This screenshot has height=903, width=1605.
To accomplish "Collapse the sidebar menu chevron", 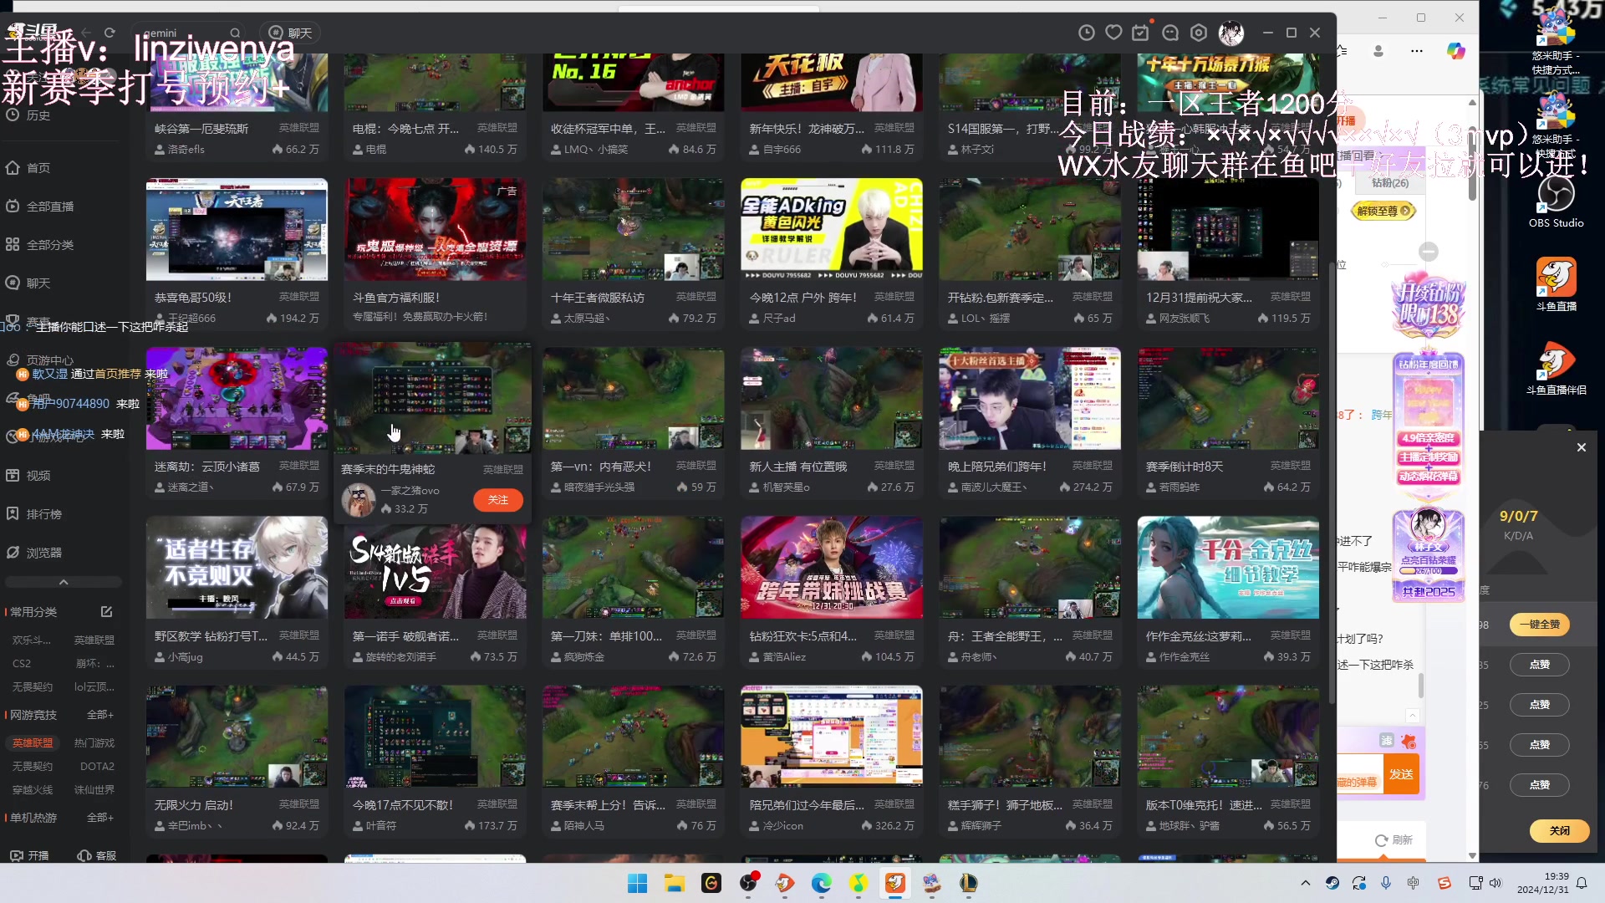I will pyautogui.click(x=64, y=582).
